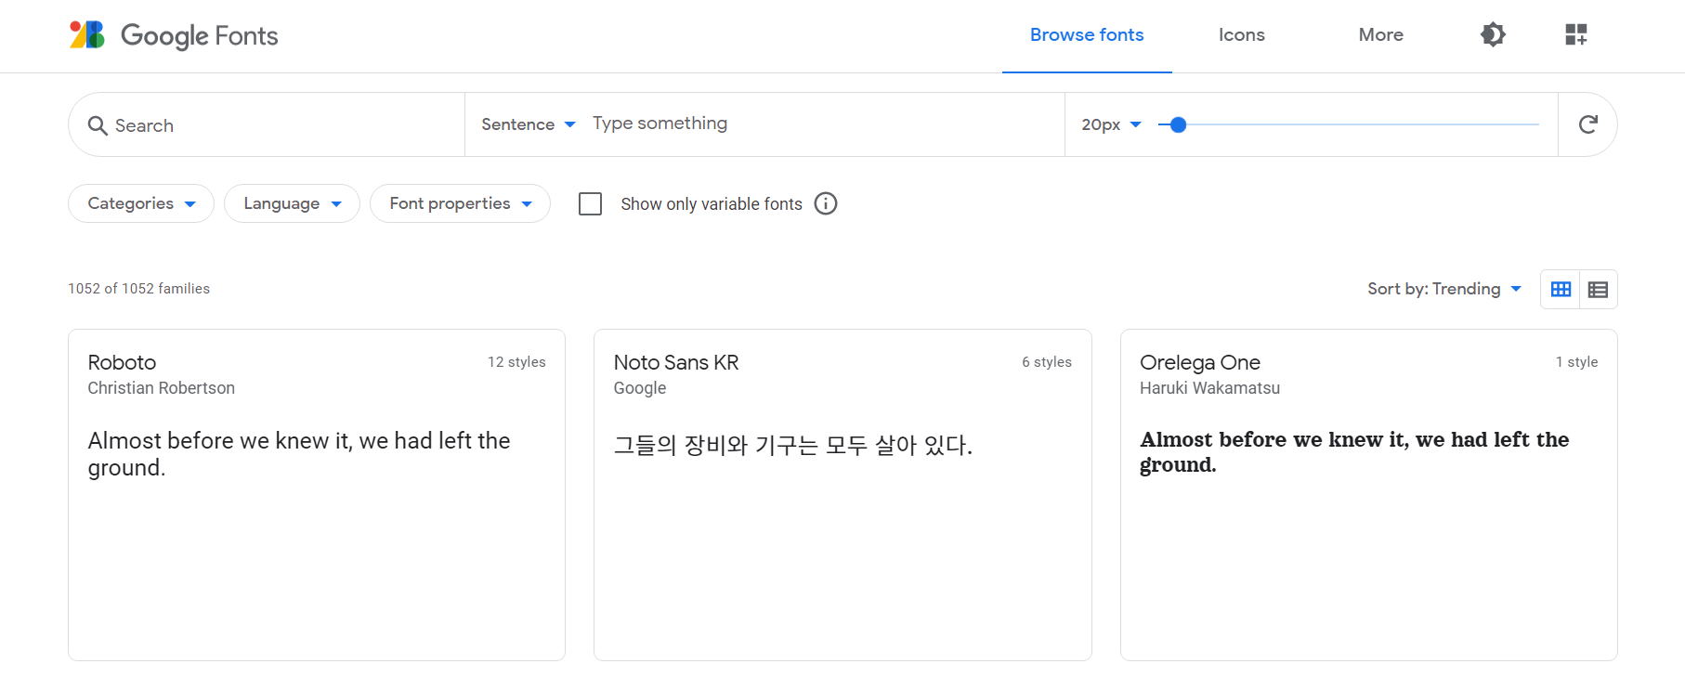The width and height of the screenshot is (1685, 677).
Task: Toggle the dark theme icon
Action: pos(1493,34)
